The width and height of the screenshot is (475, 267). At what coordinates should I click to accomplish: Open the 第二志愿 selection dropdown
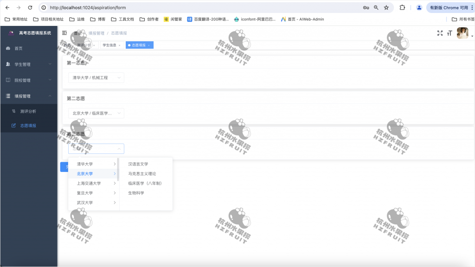(96, 113)
